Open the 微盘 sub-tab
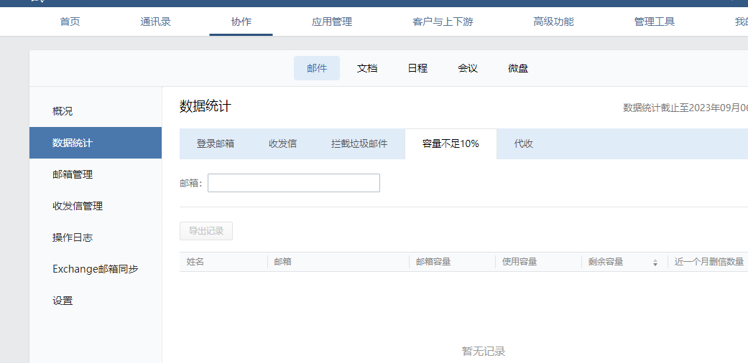Viewport: 748px width, 363px height. [518, 68]
